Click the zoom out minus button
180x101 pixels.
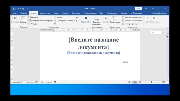144,82
